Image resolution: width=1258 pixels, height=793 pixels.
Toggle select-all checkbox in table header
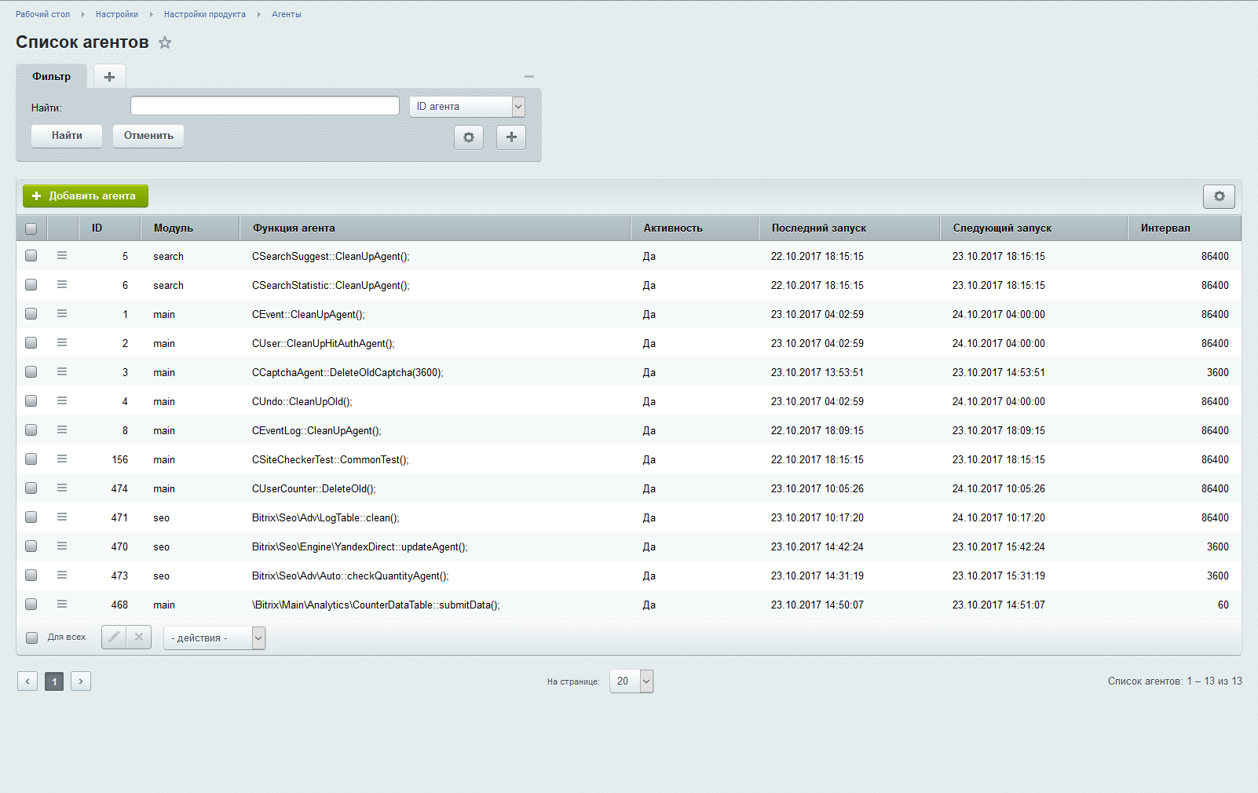click(31, 228)
